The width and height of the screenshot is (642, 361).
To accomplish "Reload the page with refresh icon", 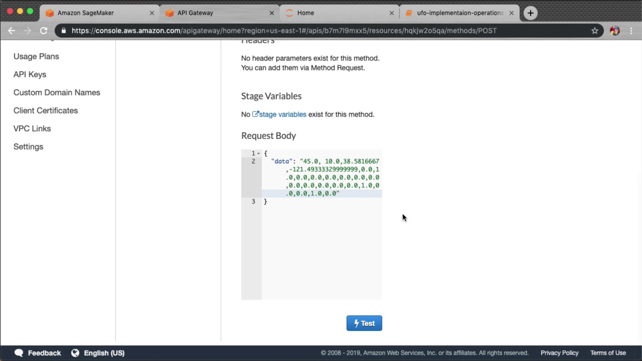I will pyautogui.click(x=44, y=31).
